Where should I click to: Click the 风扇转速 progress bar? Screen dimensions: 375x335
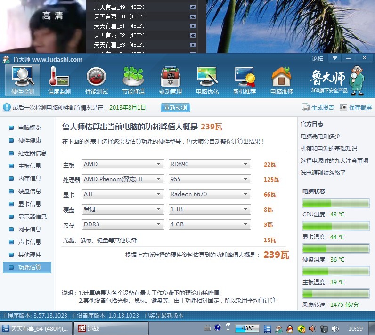tap(336, 294)
